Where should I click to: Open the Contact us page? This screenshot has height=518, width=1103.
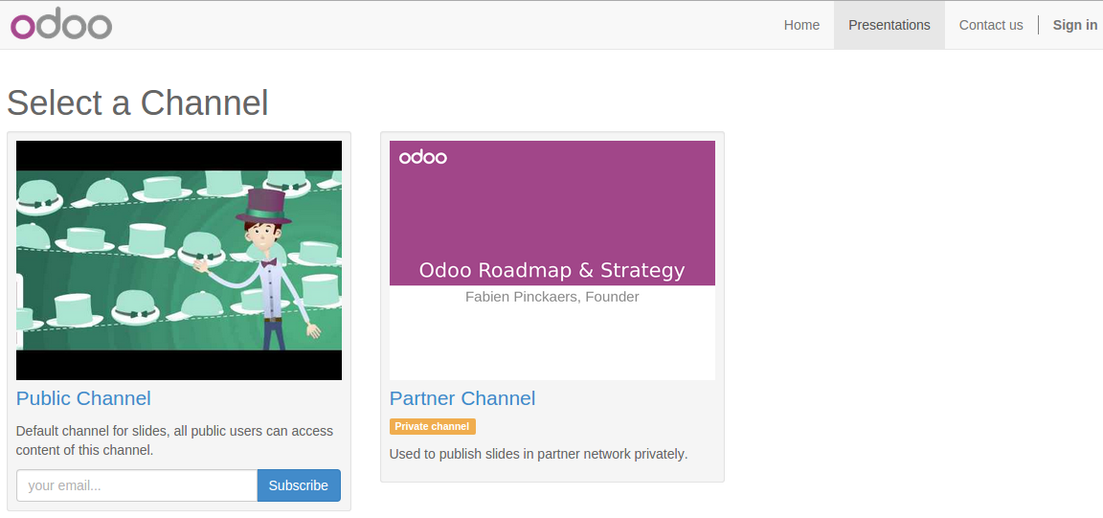pyautogui.click(x=990, y=25)
